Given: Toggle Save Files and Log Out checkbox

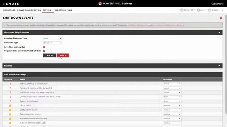Looking at the screenshot, I should pos(44,47).
